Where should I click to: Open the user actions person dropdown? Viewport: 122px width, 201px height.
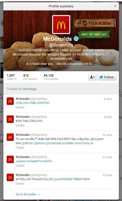pyautogui.click(x=92, y=77)
